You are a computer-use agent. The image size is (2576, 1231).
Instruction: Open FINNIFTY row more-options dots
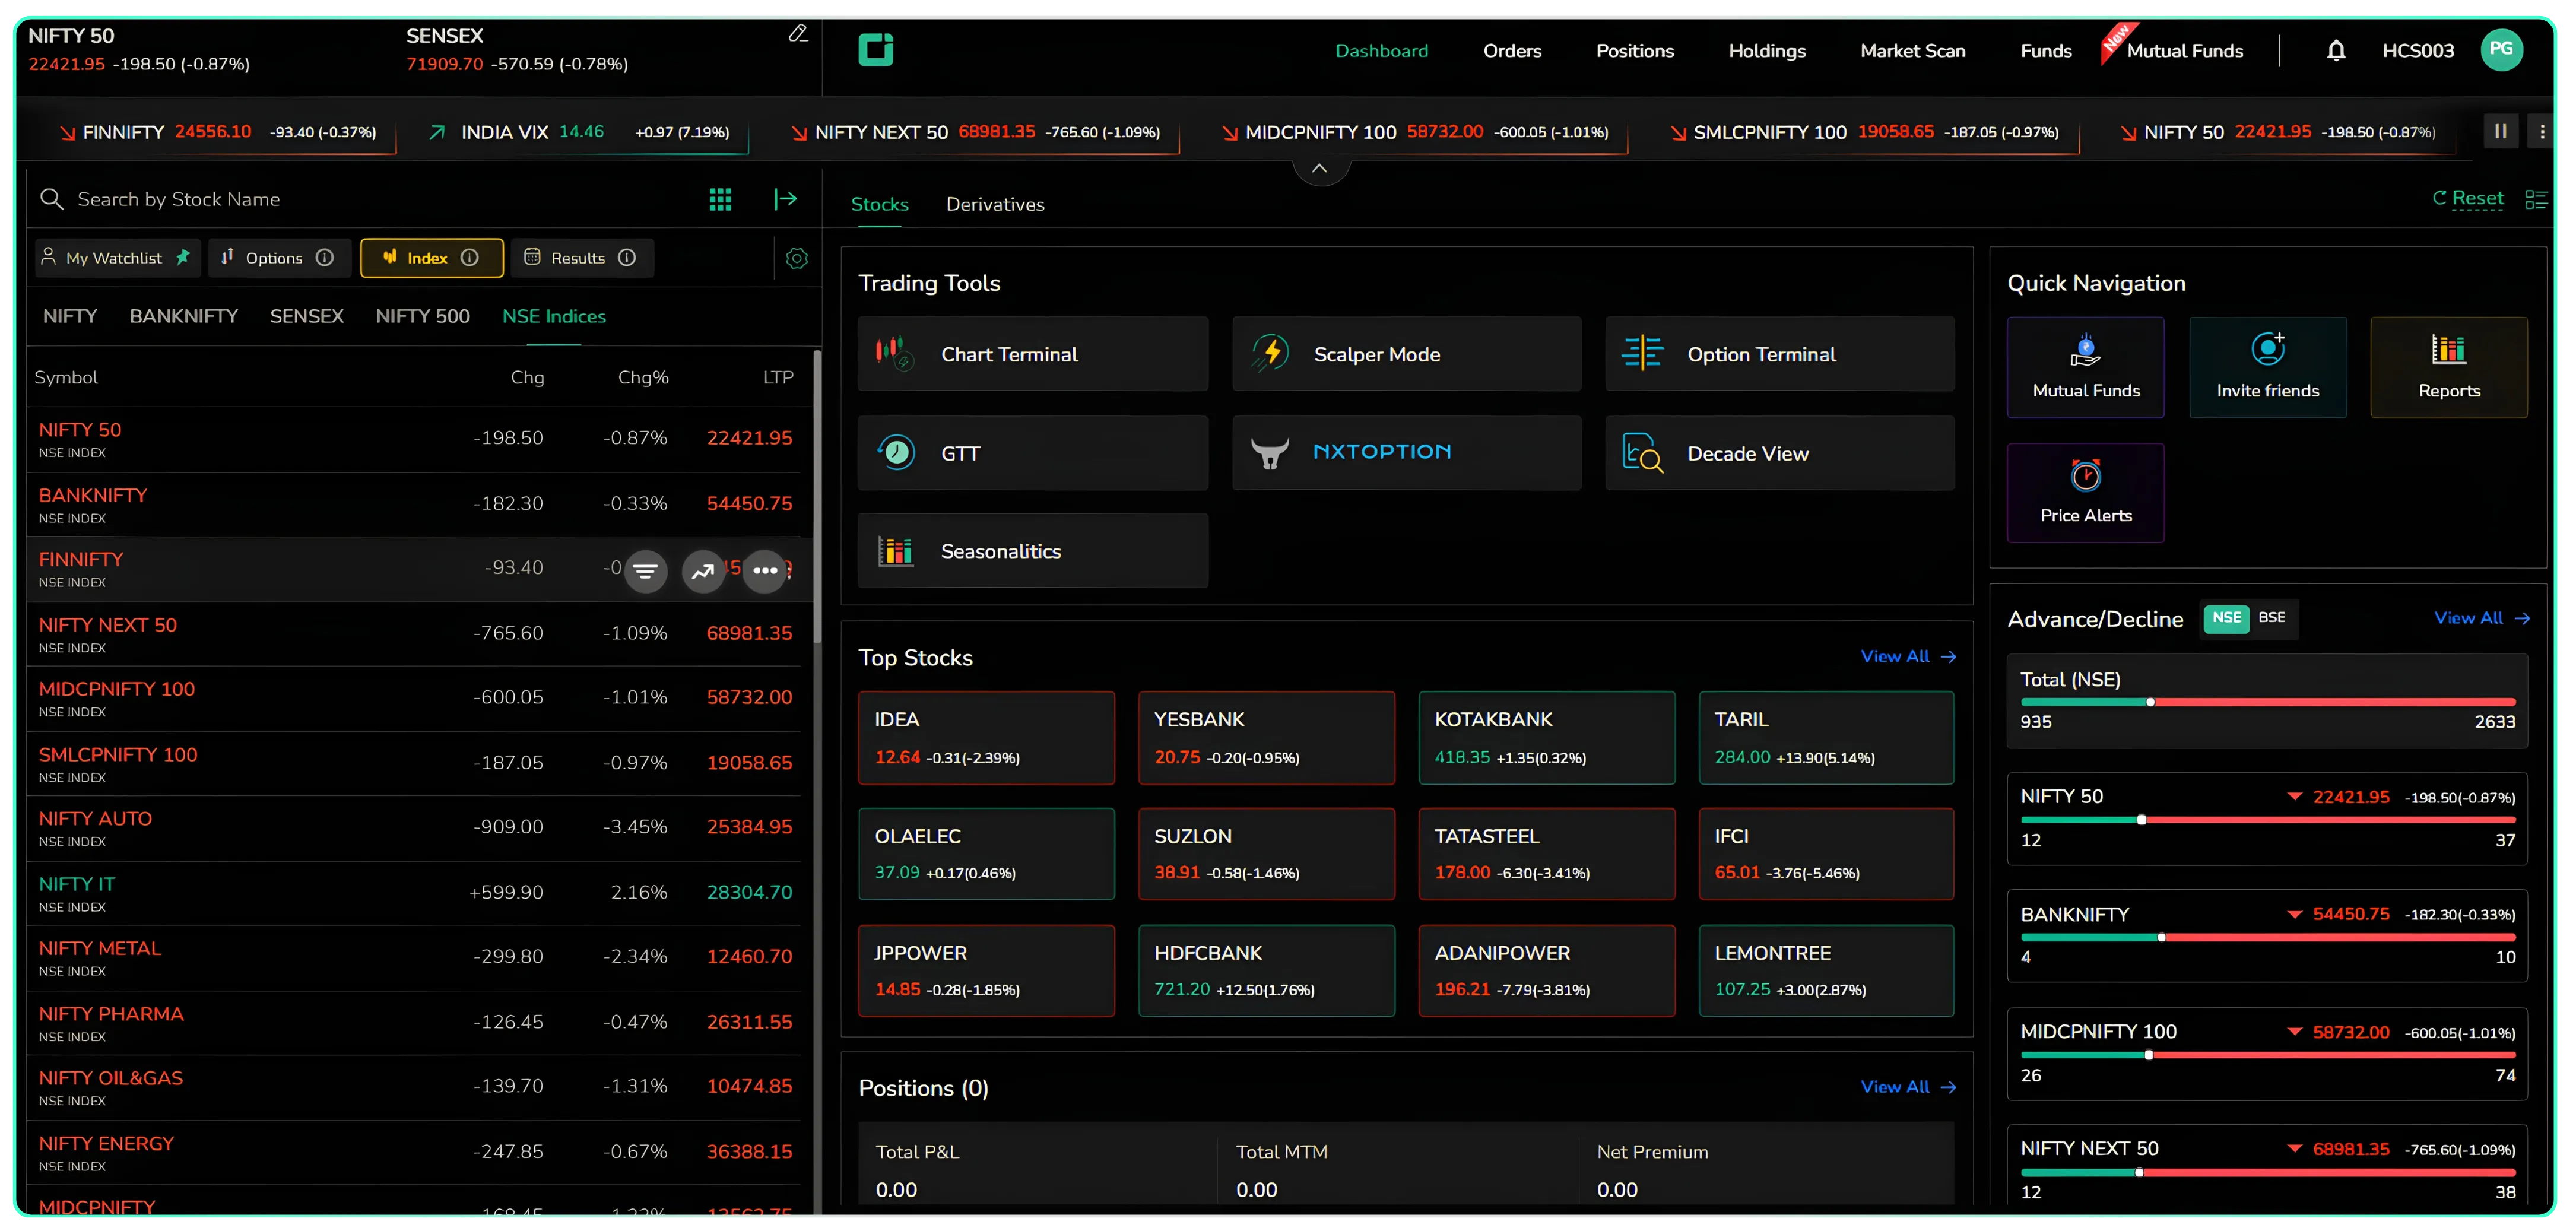[x=765, y=571]
